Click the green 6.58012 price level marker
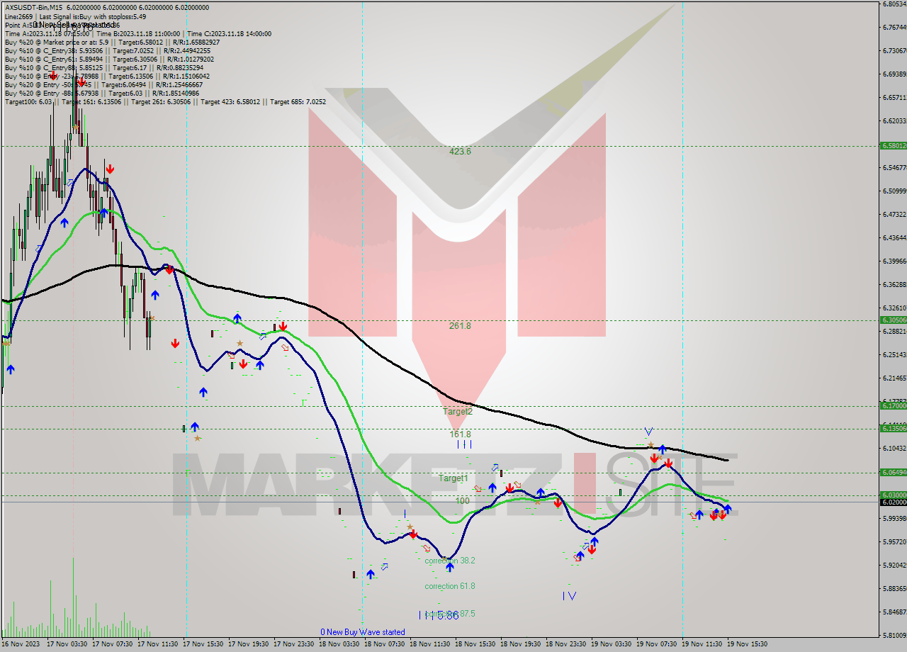907x652 pixels. [x=893, y=146]
